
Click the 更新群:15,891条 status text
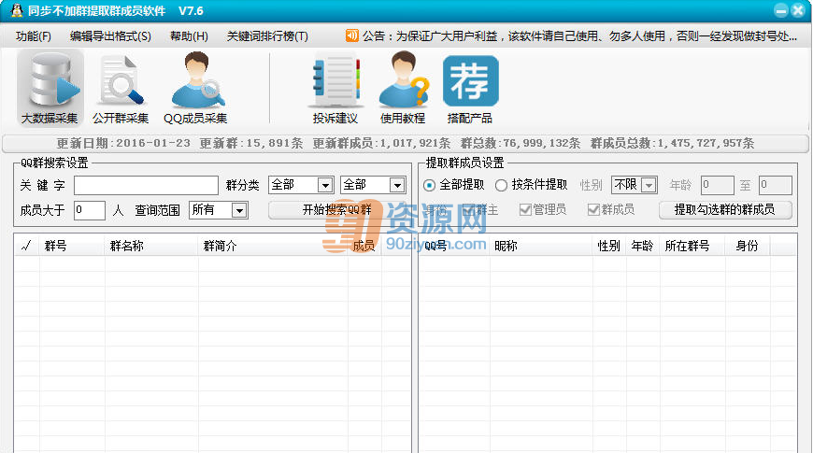251,143
